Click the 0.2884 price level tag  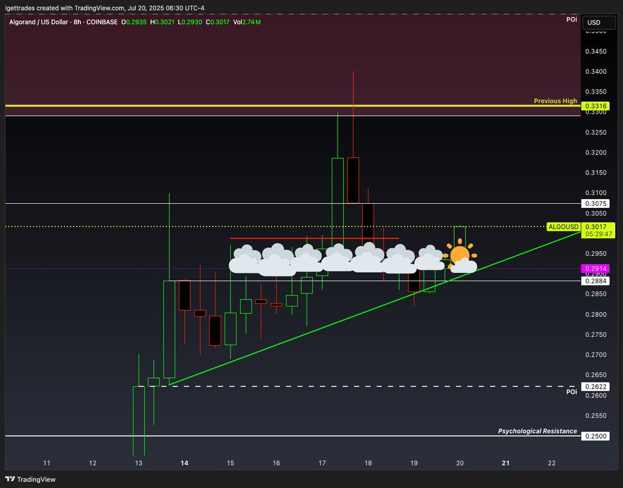[594, 281]
